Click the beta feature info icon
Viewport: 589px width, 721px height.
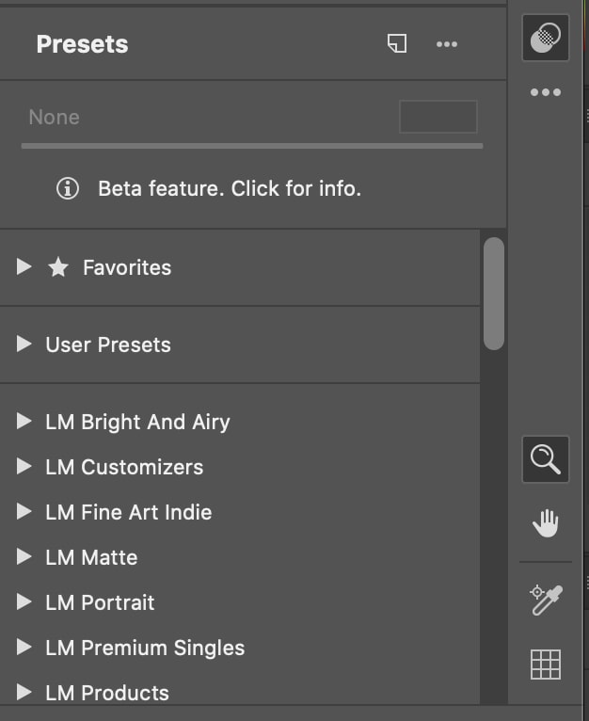point(68,188)
